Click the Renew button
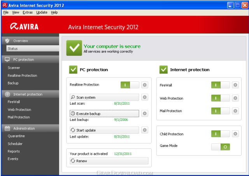 (109, 161)
